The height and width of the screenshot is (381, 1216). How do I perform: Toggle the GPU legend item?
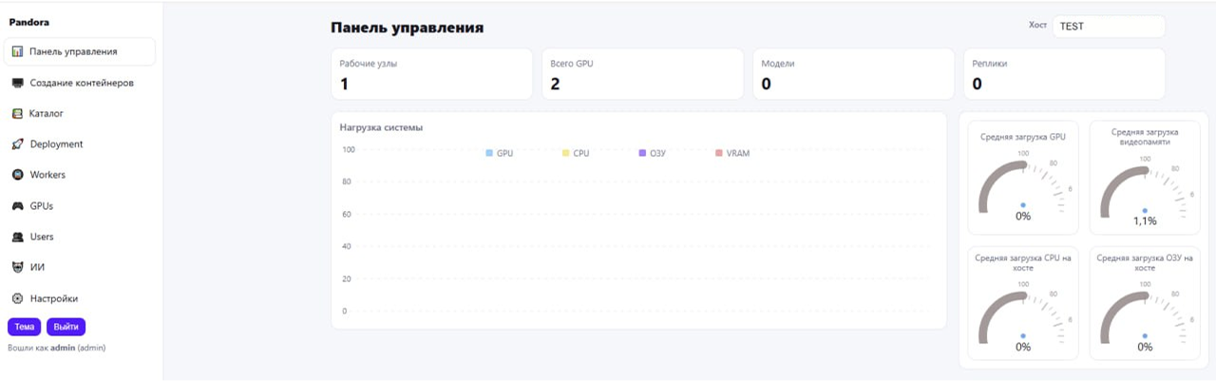click(499, 153)
